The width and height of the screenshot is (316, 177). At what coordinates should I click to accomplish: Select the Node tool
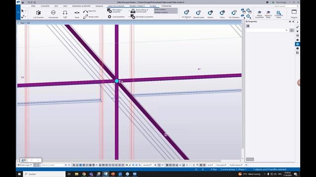point(77,14)
